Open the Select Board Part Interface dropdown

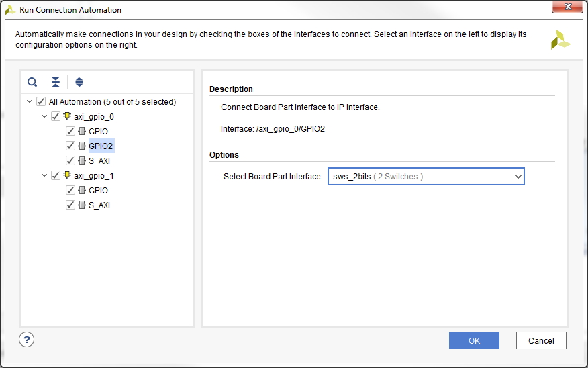[x=426, y=177]
